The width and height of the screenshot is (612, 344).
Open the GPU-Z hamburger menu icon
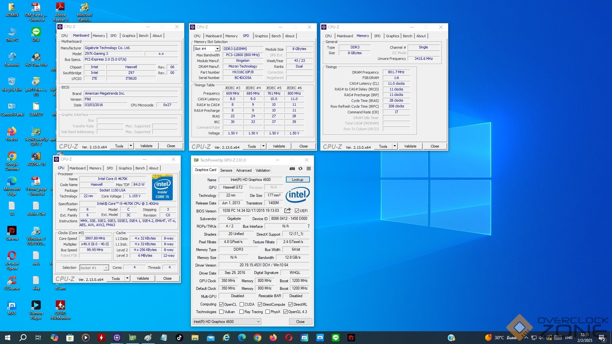309,168
